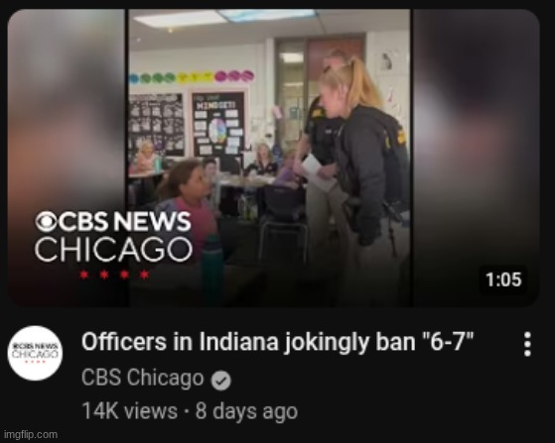Open video titled Officers in Indiana jokingly ban
The image size is (555, 443).
(278, 342)
